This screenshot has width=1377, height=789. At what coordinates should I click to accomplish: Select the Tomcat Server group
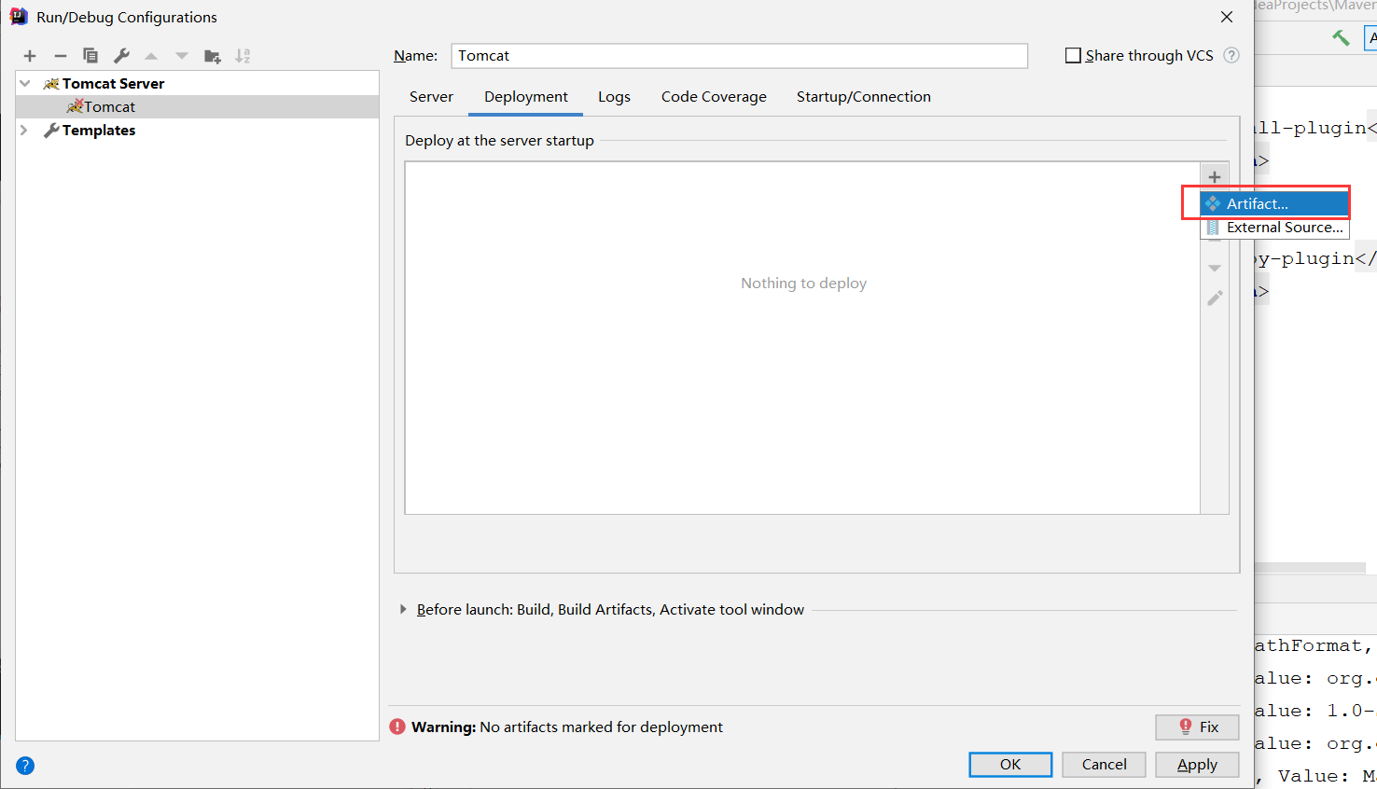tap(113, 83)
